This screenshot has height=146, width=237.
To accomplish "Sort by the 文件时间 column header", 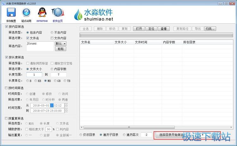I will 148,42.
